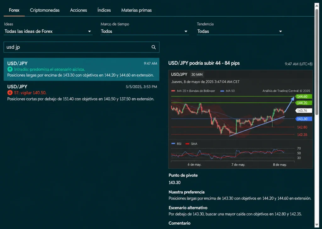Click the '30 MIN' timeframe label on chart
This screenshot has width=322, height=229.
[x=197, y=74]
